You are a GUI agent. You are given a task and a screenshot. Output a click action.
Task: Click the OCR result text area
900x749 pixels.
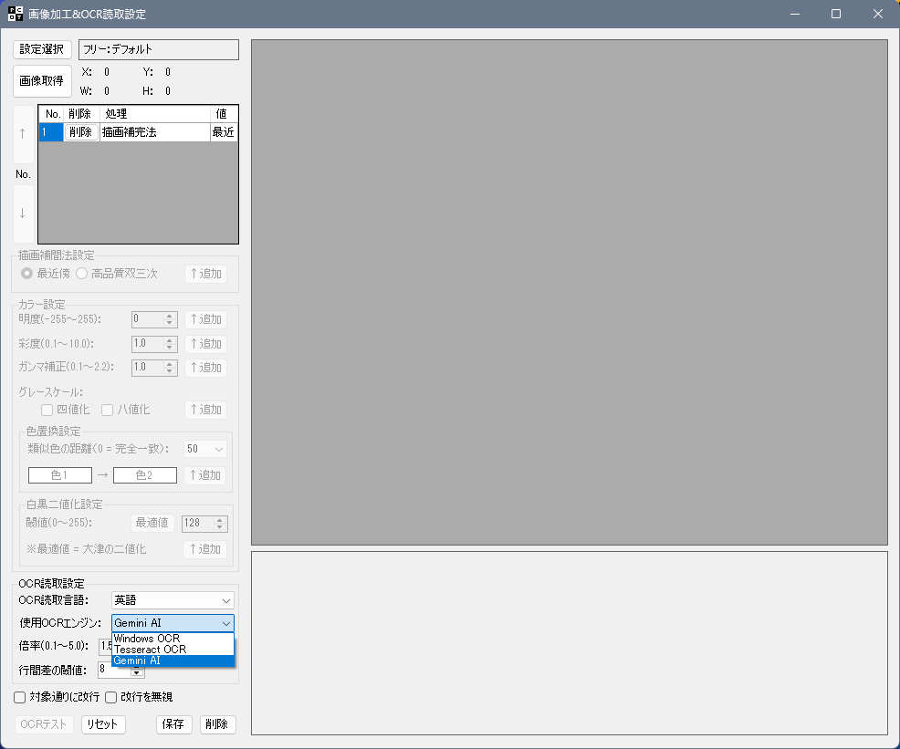570,643
